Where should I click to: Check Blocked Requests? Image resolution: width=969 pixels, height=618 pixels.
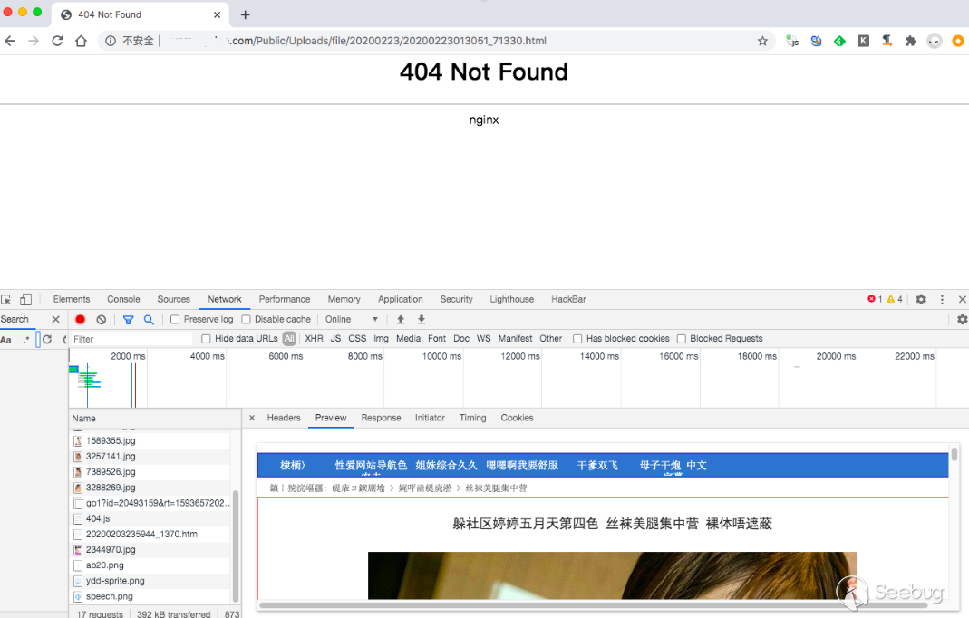tap(681, 339)
